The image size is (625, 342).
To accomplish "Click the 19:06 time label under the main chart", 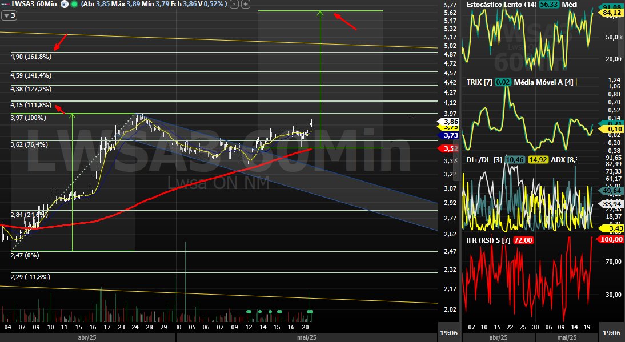I will (449, 333).
